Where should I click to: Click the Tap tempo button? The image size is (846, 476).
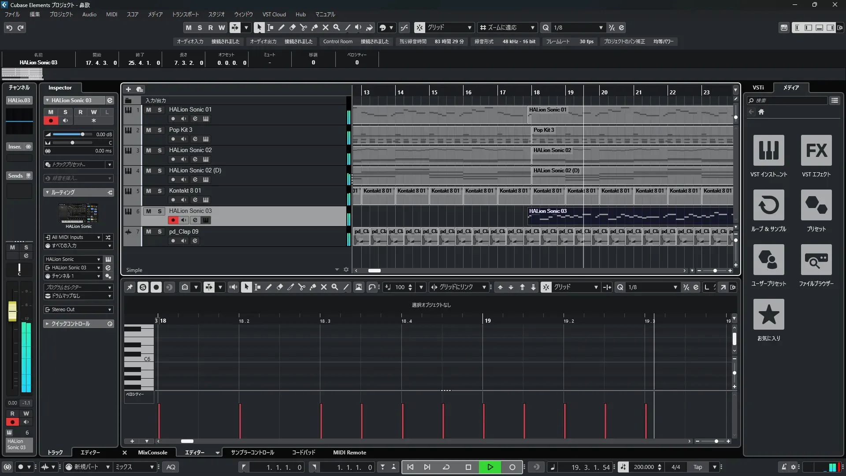(x=698, y=467)
